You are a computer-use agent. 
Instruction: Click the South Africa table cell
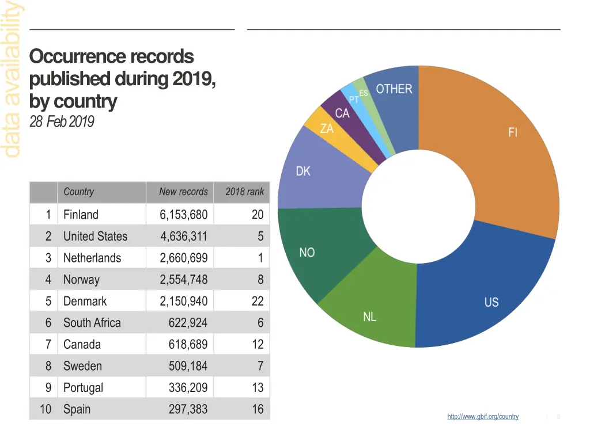coord(92,323)
